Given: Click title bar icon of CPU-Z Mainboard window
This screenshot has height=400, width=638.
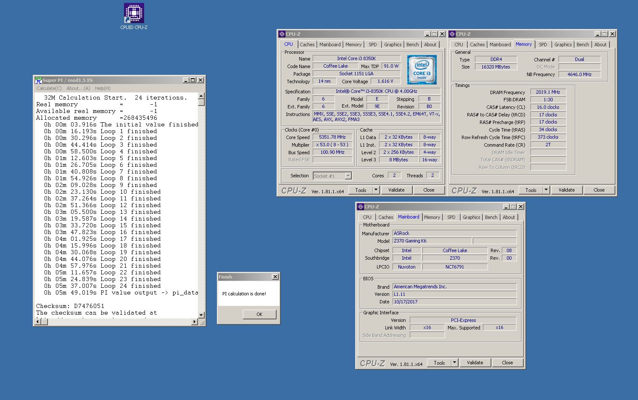Looking at the screenshot, I should [361, 207].
